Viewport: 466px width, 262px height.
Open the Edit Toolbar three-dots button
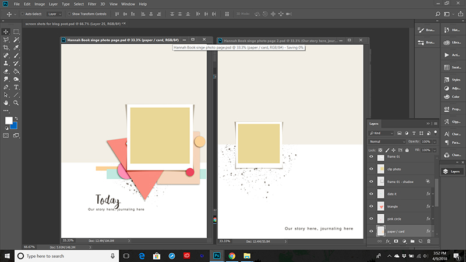pyautogui.click(x=6, y=111)
